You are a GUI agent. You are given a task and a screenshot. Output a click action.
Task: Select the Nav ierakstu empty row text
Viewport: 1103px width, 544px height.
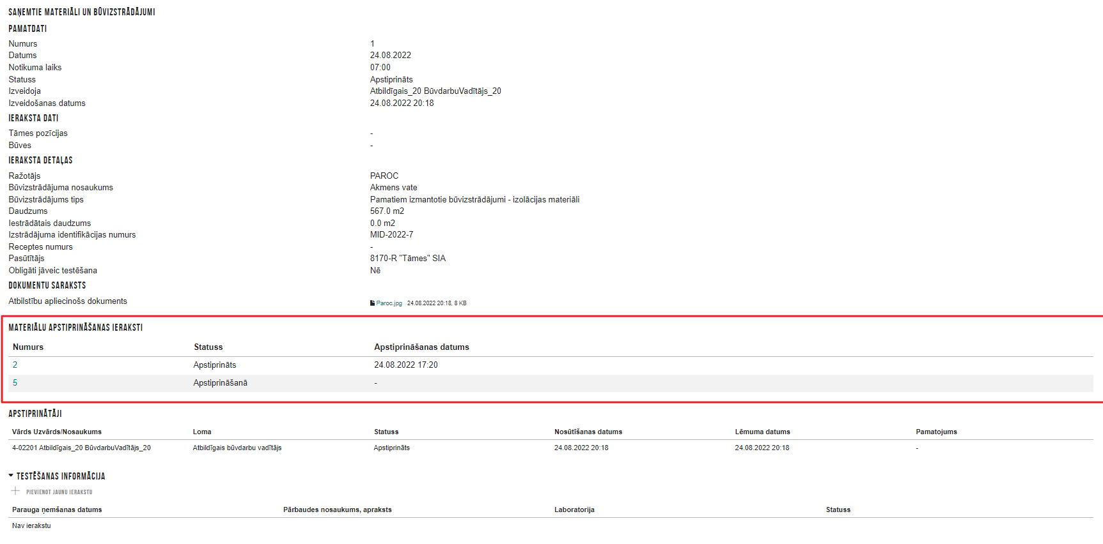coord(31,526)
